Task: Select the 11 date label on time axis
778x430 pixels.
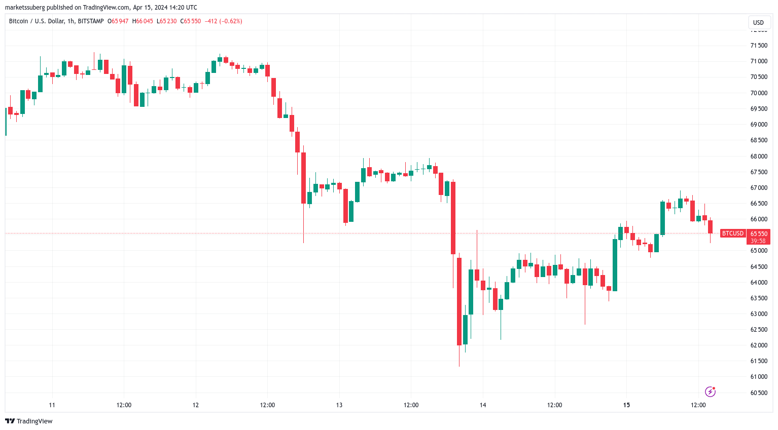Action: tap(52, 405)
